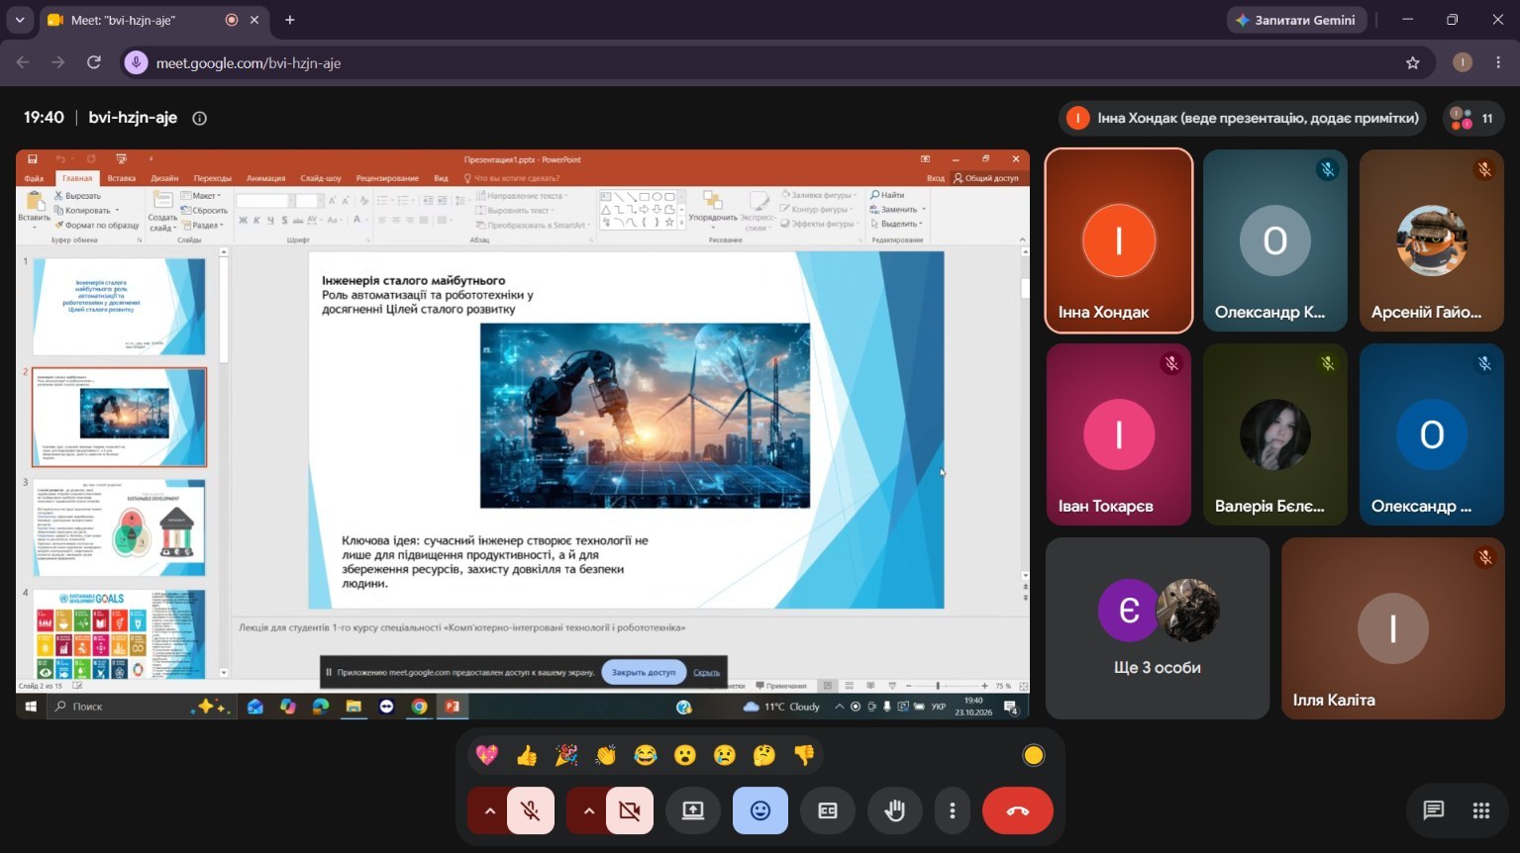This screenshot has height=853, width=1520.
Task: Open a new Chrome tab
Action: (x=289, y=20)
